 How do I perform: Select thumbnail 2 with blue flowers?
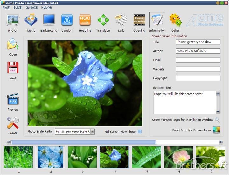[50, 157]
